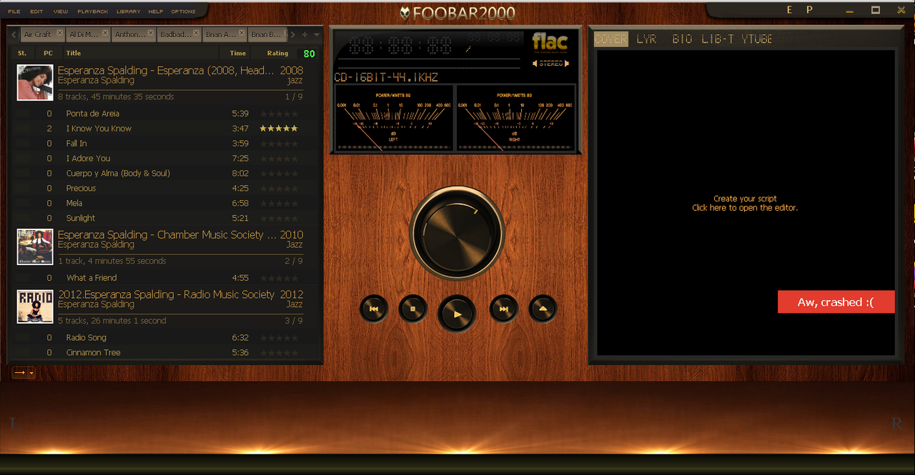Screen dimensions: 915x475
Task: Click the Previous track round button
Action: [374, 309]
